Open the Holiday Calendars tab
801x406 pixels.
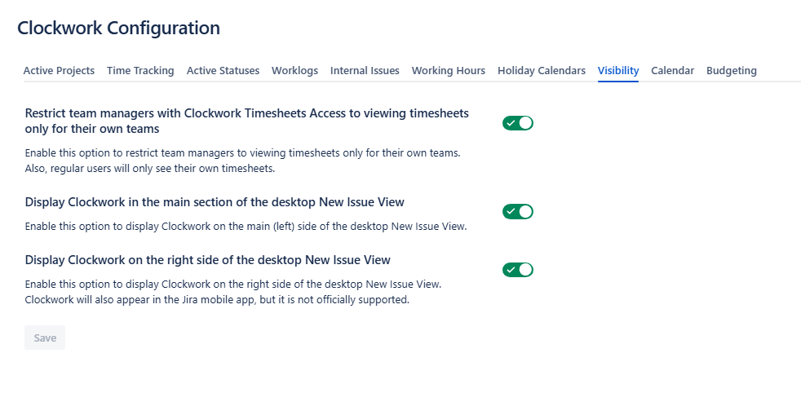tap(542, 70)
